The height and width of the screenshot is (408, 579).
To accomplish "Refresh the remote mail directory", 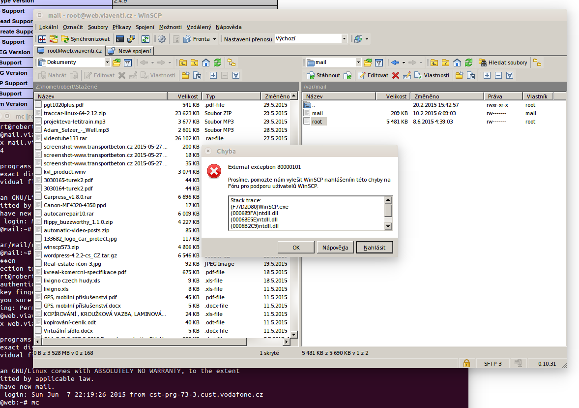I will coord(468,63).
